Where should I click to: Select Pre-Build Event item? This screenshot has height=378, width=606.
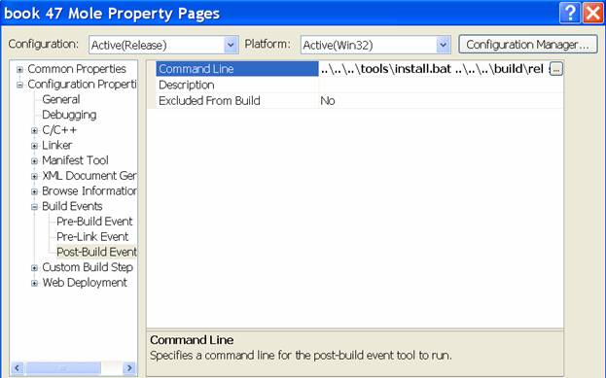pyautogui.click(x=94, y=222)
